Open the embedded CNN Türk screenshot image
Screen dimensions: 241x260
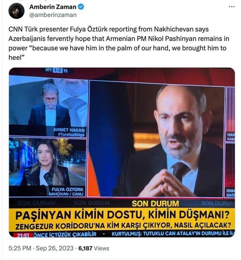pos(122,152)
